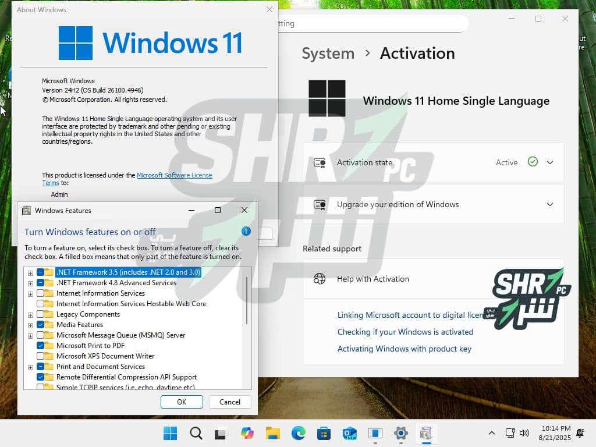Screen dimensions: 596x447
Task: Open network status in system tray
Action: [x=510, y=433]
